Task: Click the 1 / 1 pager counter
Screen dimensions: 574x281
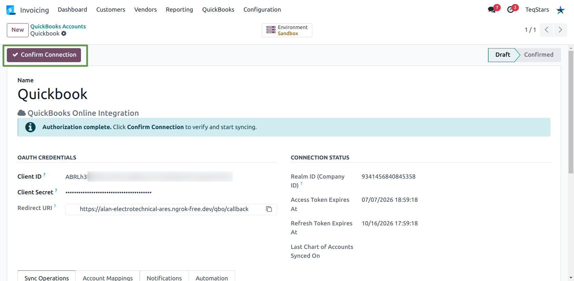Action: (530, 30)
